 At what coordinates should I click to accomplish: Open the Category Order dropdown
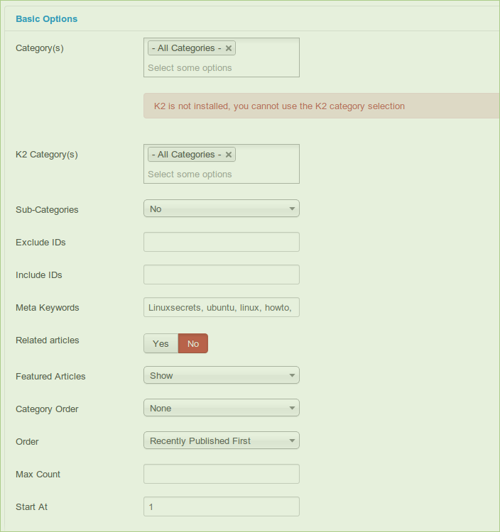point(221,408)
